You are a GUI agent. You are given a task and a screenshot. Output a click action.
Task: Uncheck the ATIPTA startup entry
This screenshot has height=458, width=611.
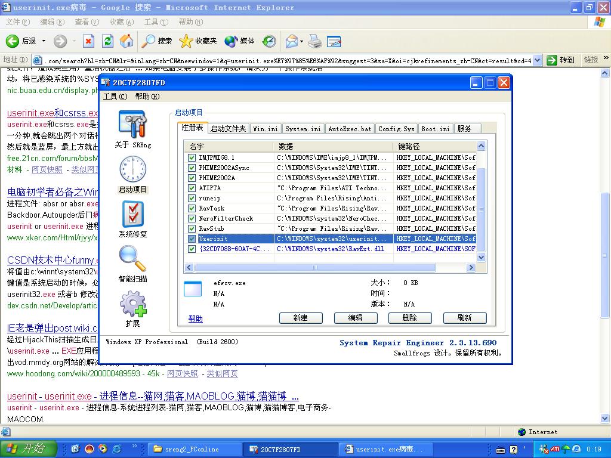[x=192, y=188]
